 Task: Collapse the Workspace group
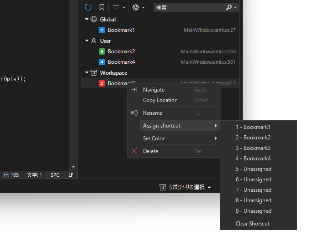(87, 72)
